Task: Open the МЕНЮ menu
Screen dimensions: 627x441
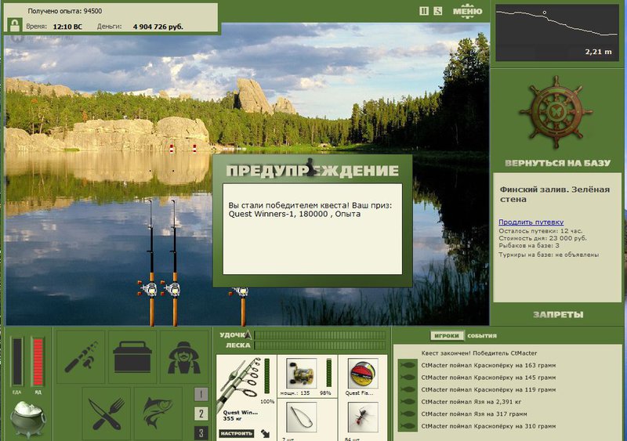Action: [467, 11]
